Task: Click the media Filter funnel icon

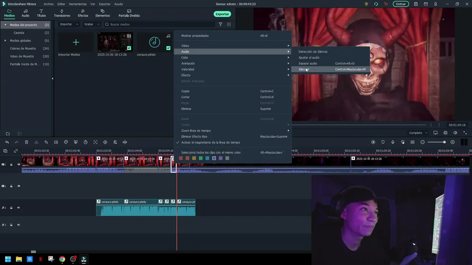Action: click(221, 24)
